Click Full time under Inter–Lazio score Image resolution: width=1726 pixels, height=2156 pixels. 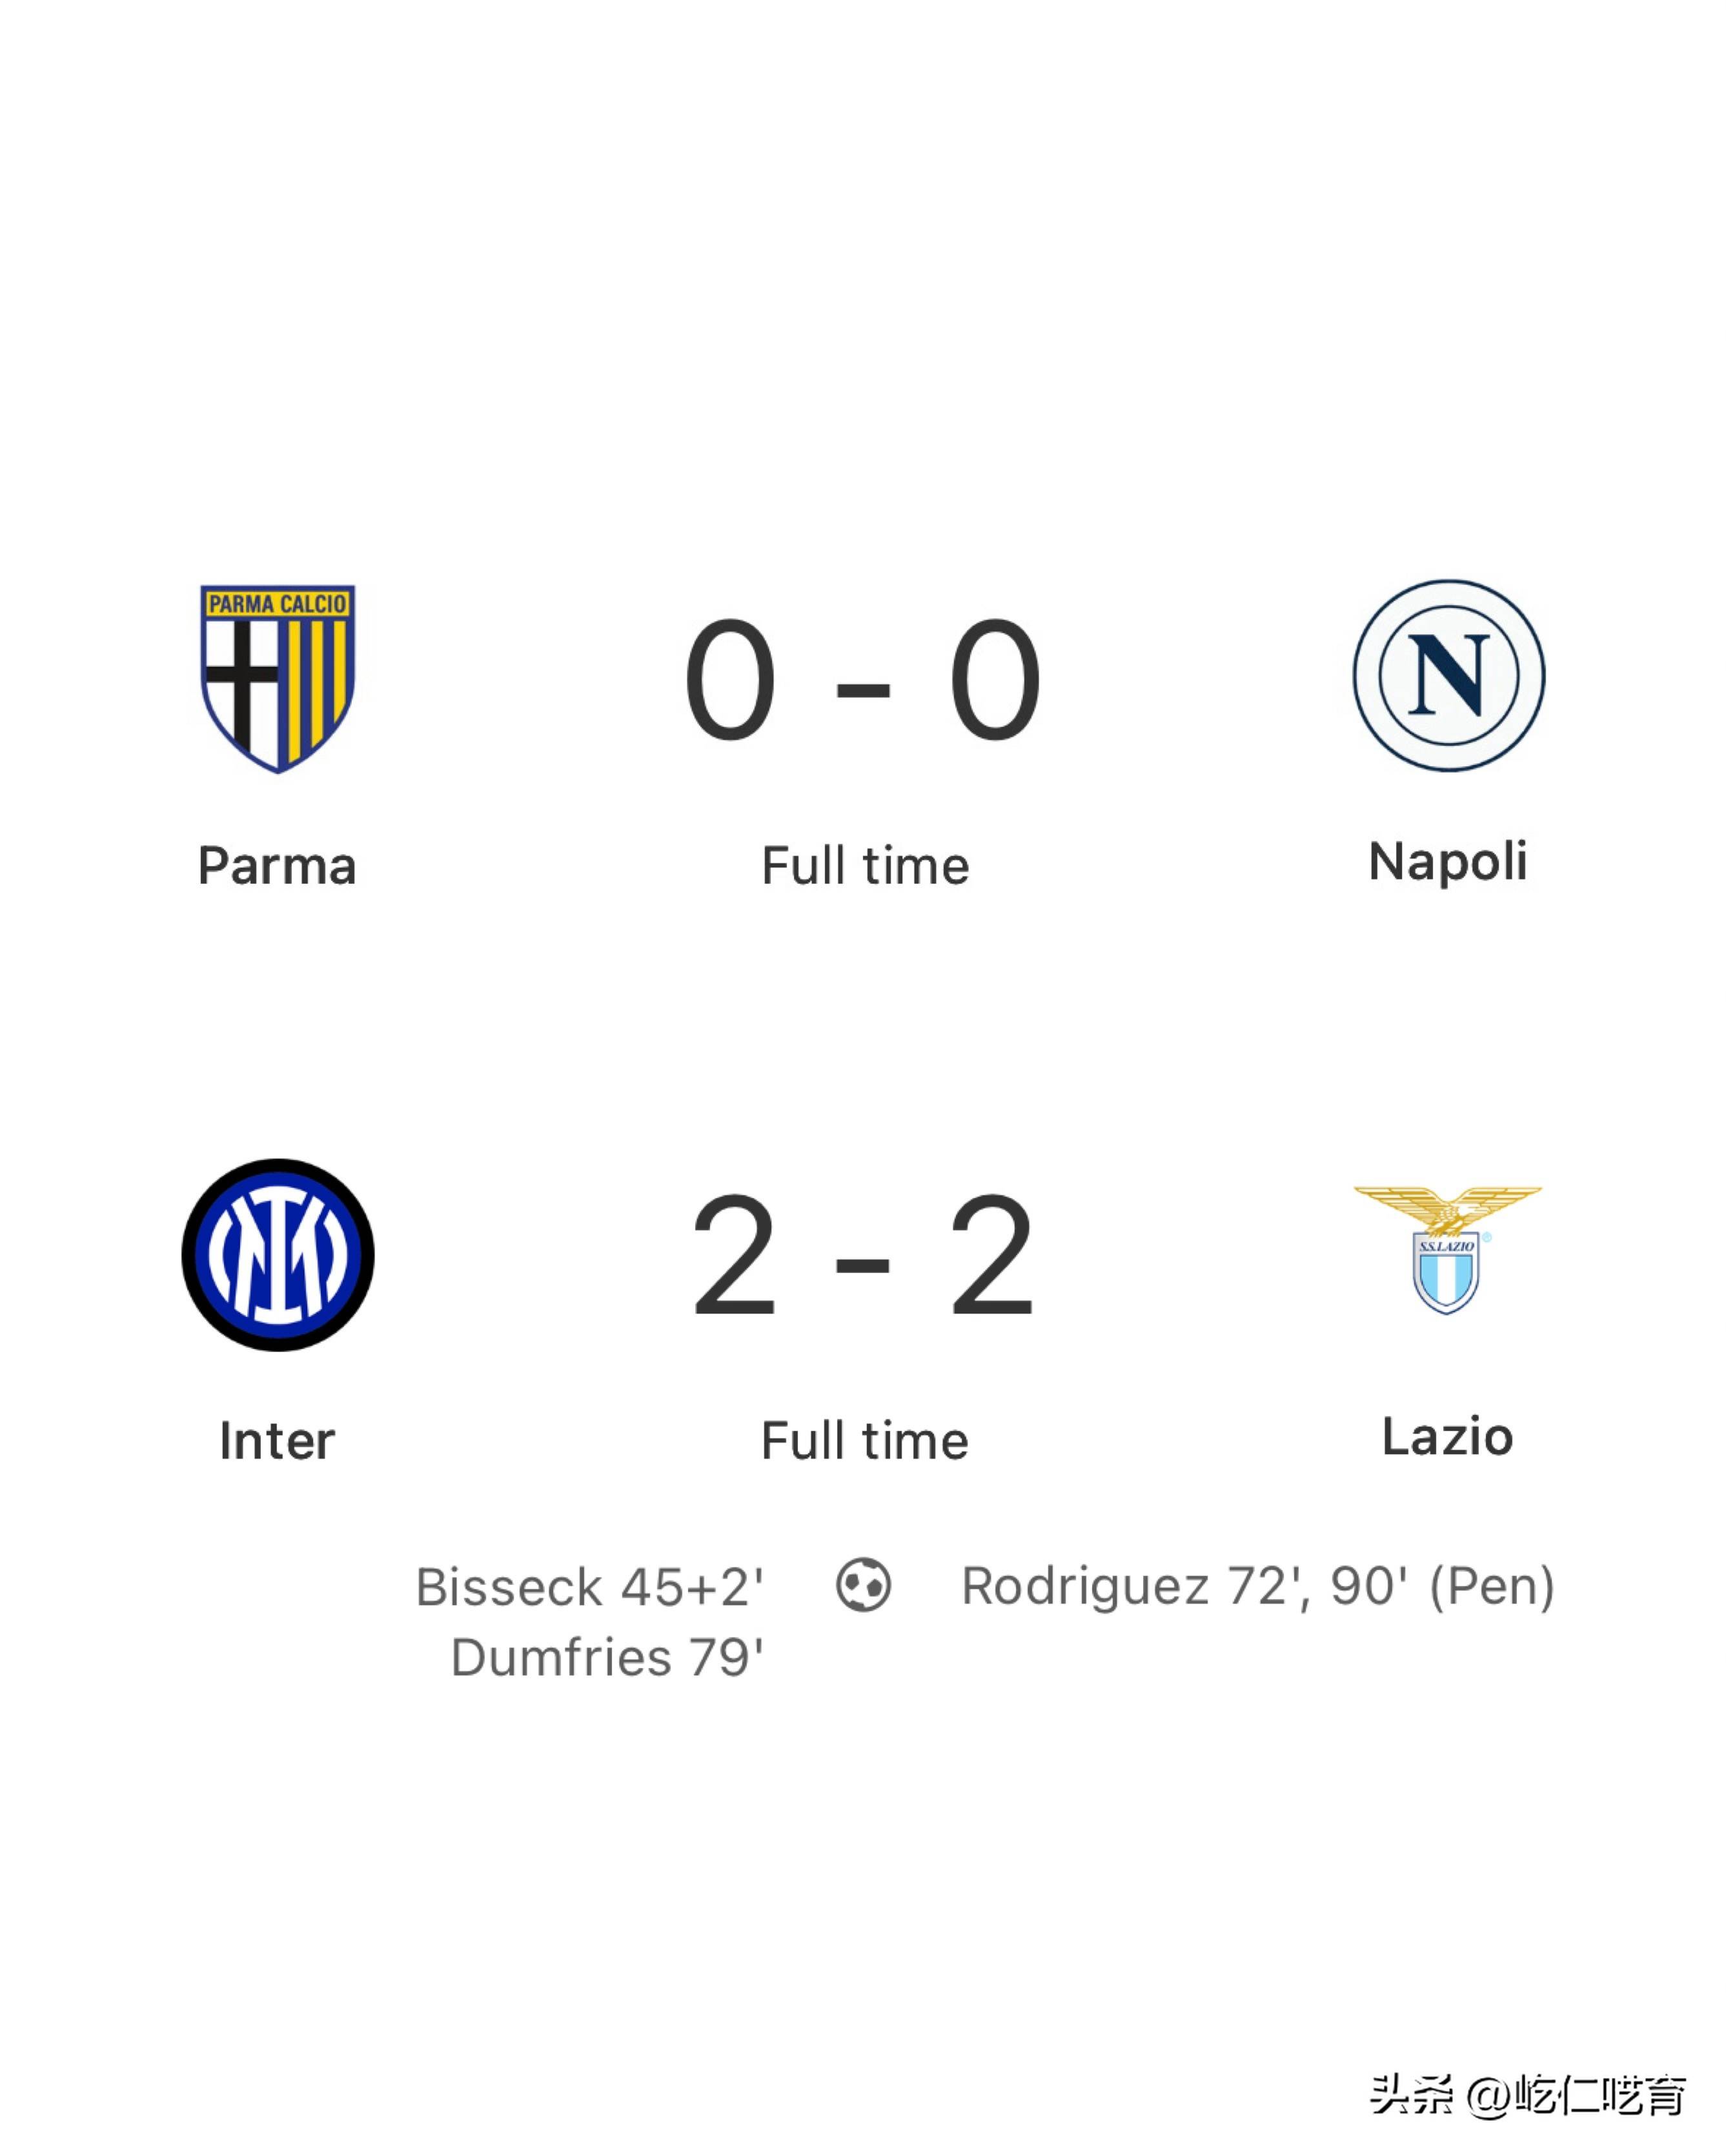865,1441
